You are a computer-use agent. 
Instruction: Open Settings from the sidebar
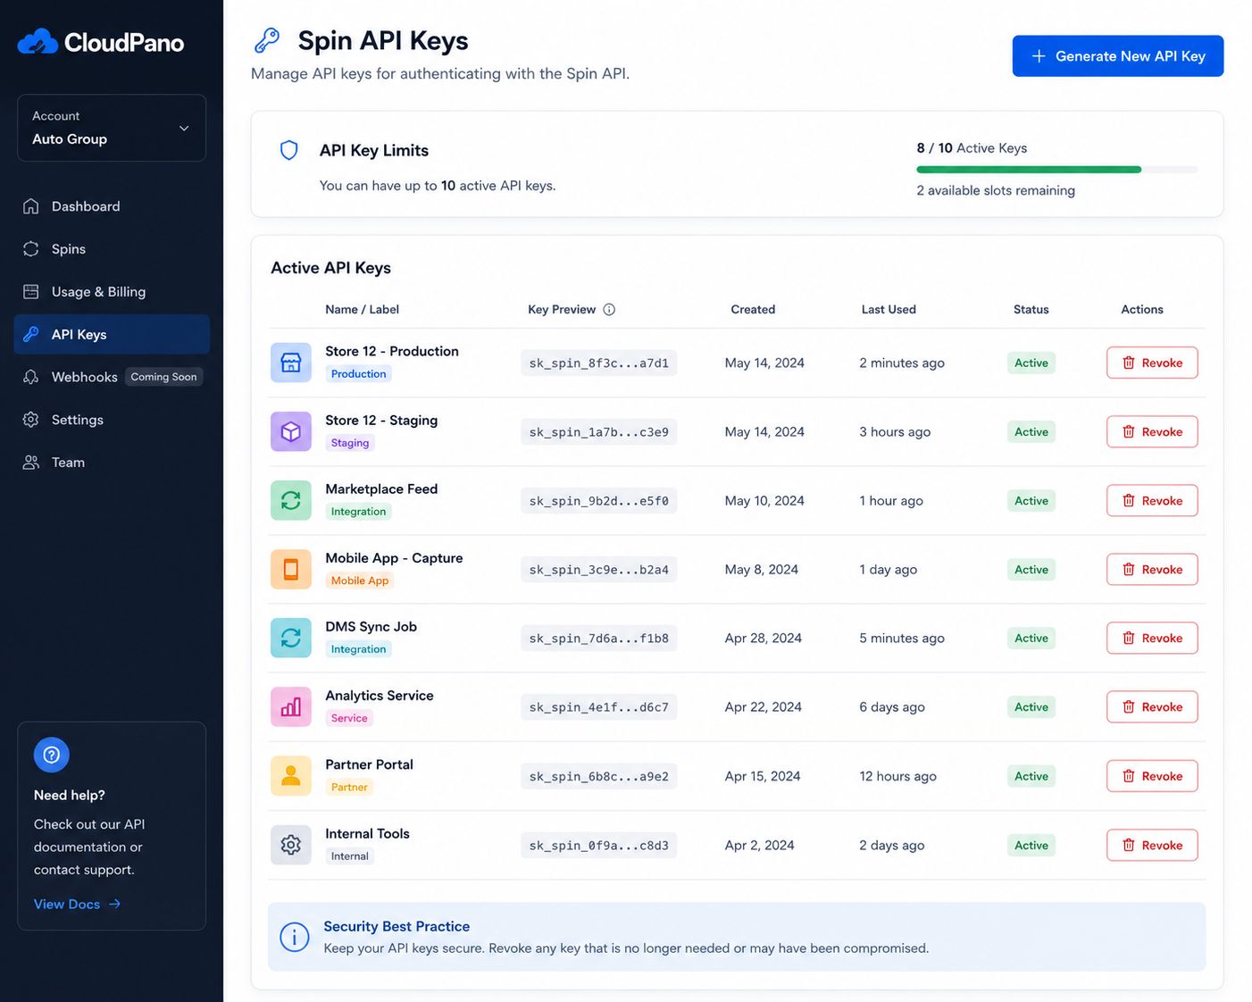[x=112, y=420]
